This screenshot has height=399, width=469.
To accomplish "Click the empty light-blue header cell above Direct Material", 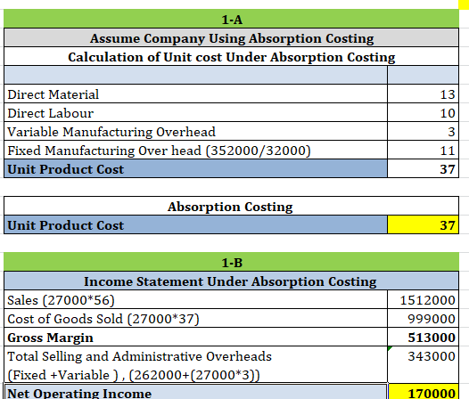I will pyautogui.click(x=195, y=75).
